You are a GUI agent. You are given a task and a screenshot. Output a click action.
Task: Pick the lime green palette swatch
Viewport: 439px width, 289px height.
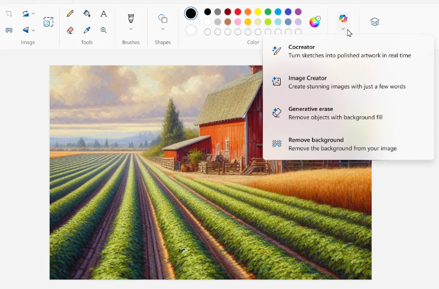[x=268, y=22]
